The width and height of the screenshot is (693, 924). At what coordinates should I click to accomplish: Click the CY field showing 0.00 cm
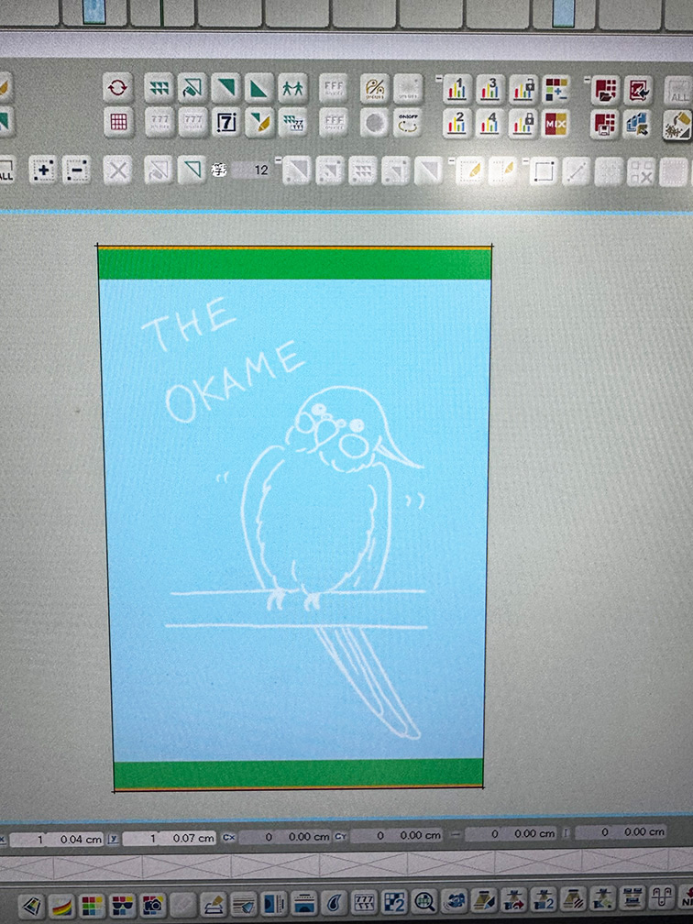click(397, 836)
